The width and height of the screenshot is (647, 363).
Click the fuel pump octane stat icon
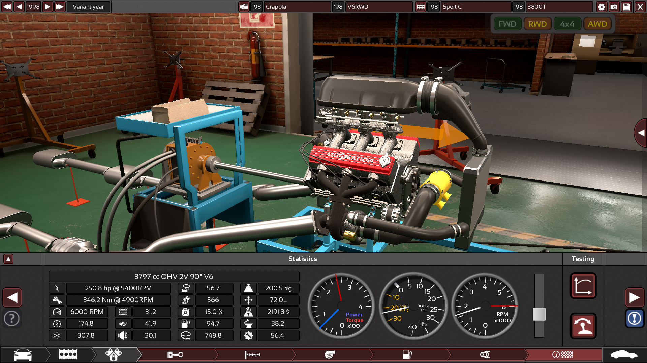coord(186,324)
